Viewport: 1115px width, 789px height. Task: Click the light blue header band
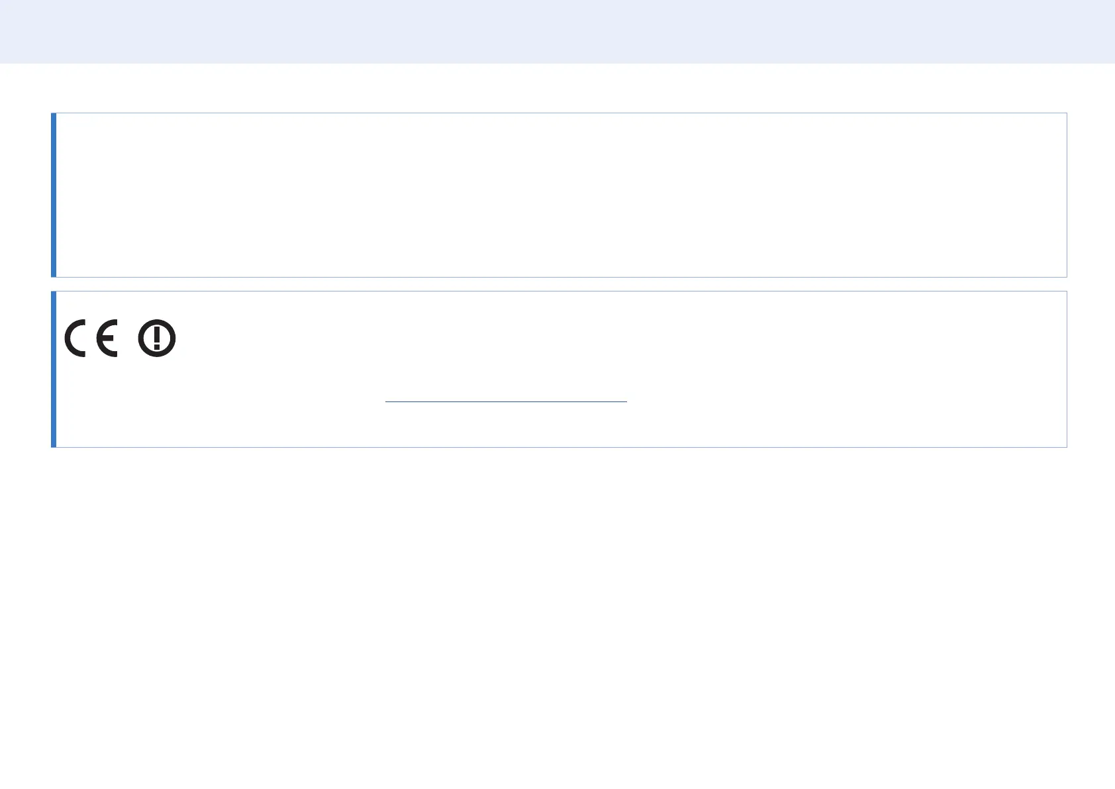[x=557, y=31]
